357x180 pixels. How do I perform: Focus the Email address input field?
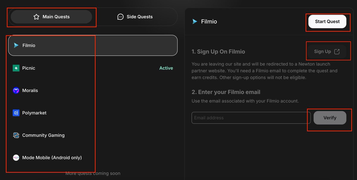[x=251, y=118]
